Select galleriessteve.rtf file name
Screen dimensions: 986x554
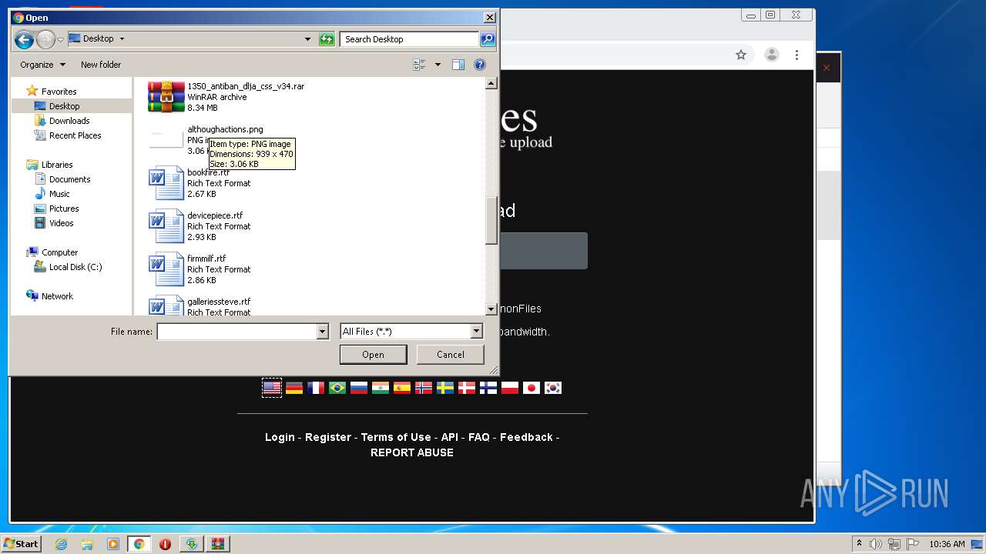(219, 302)
